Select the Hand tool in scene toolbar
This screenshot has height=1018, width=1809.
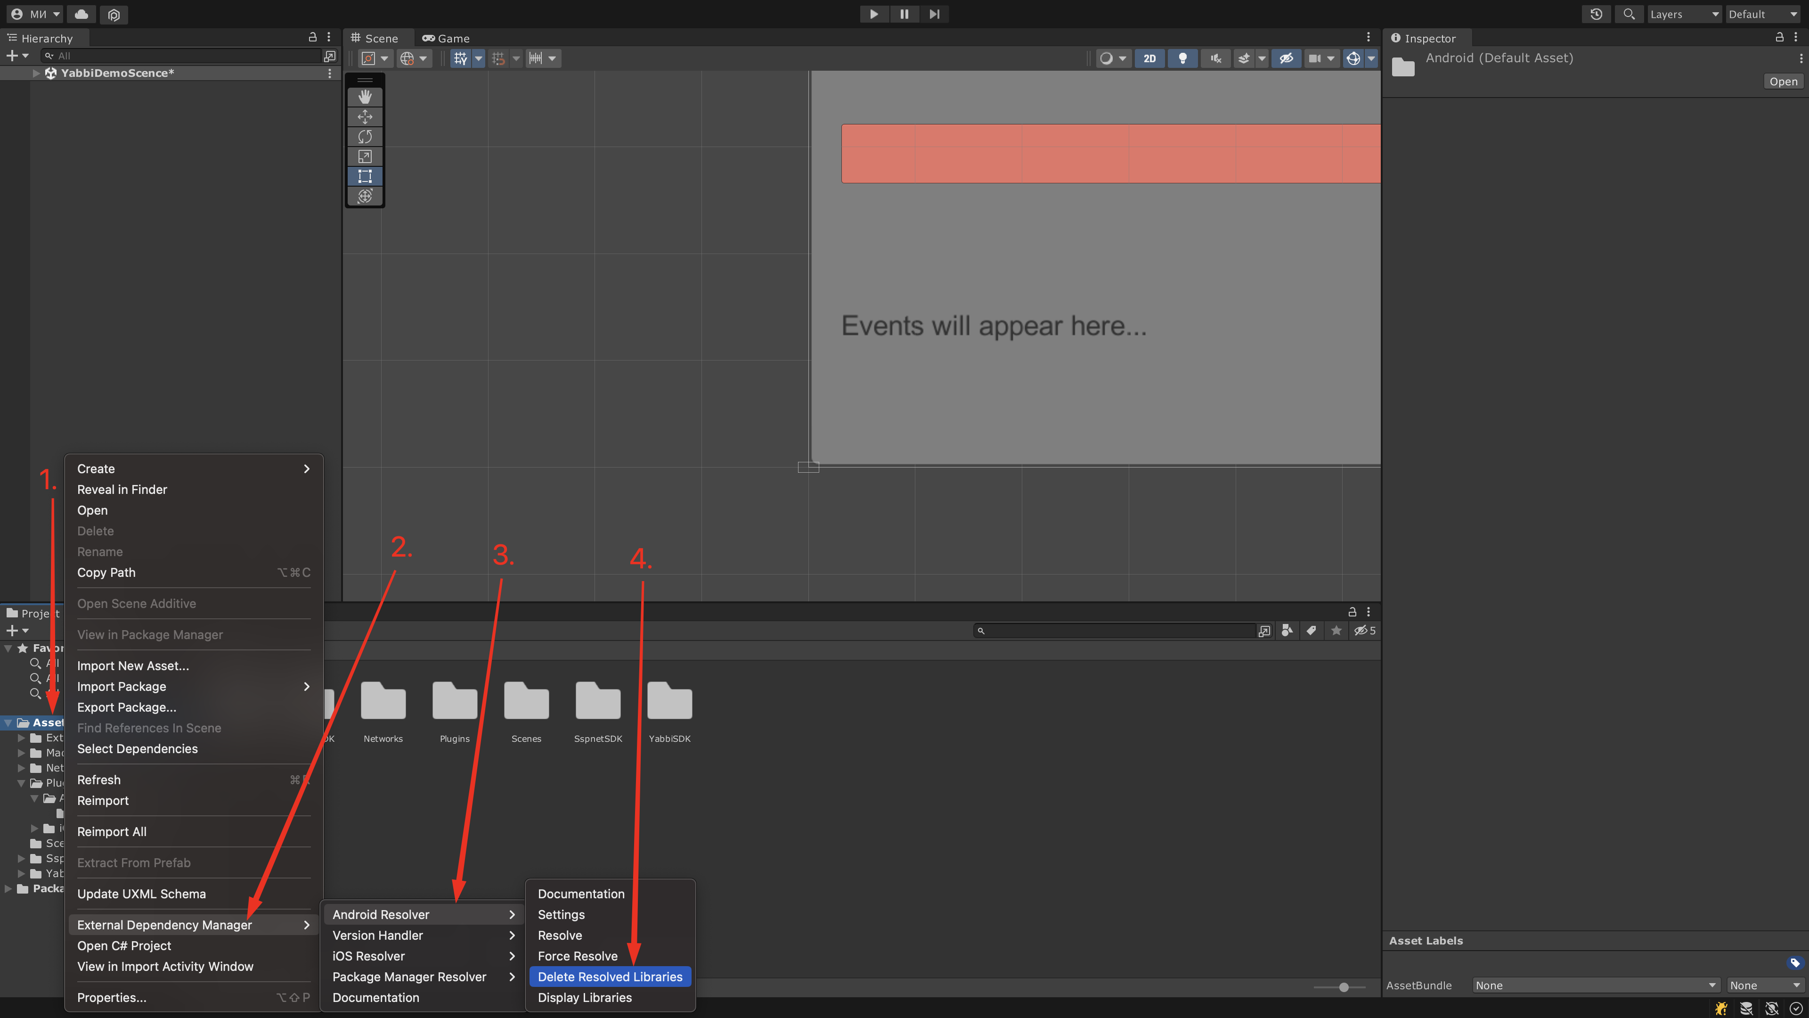365,96
